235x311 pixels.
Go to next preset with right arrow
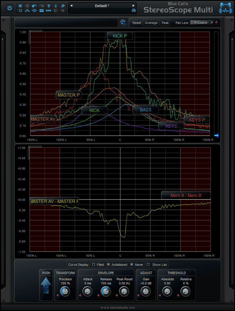tap(134, 6)
